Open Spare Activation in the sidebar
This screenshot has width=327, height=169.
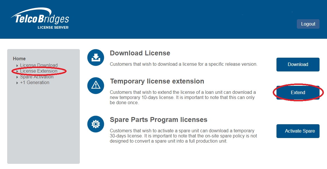tap(37, 77)
